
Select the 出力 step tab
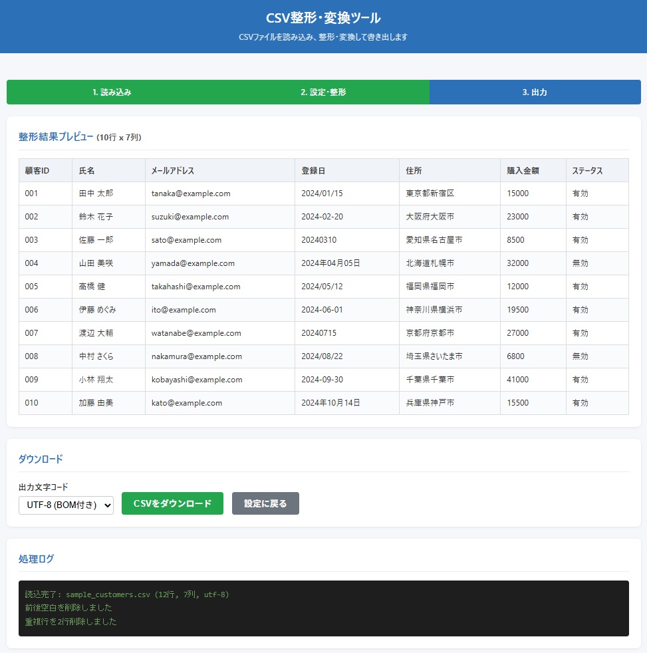click(x=534, y=92)
